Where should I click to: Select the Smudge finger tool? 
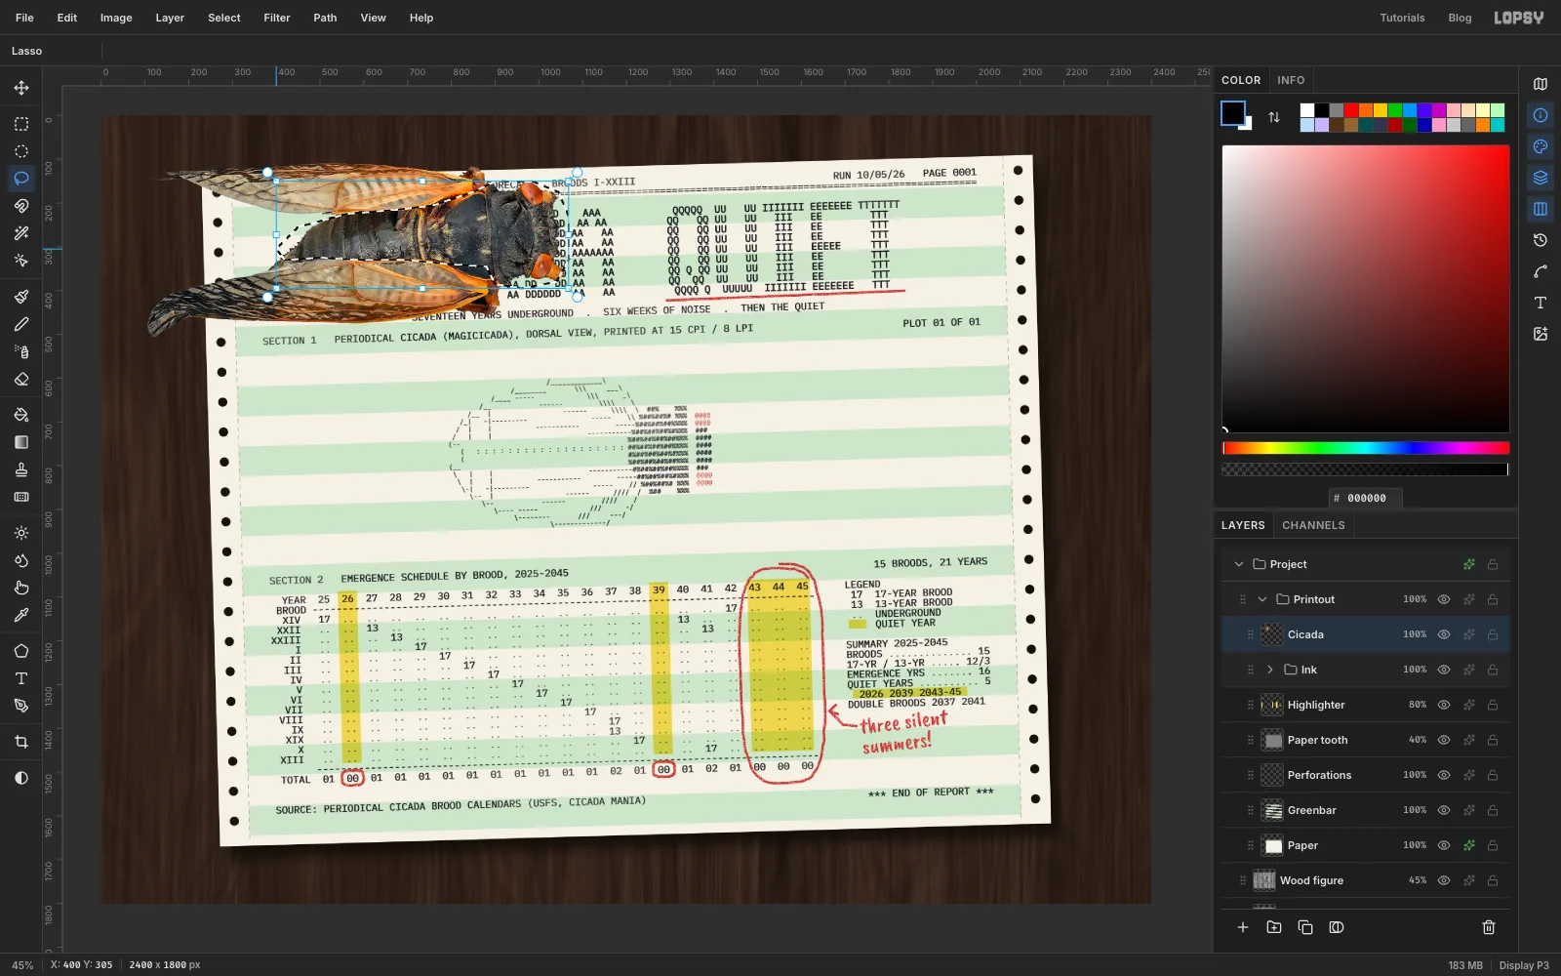[x=21, y=588]
